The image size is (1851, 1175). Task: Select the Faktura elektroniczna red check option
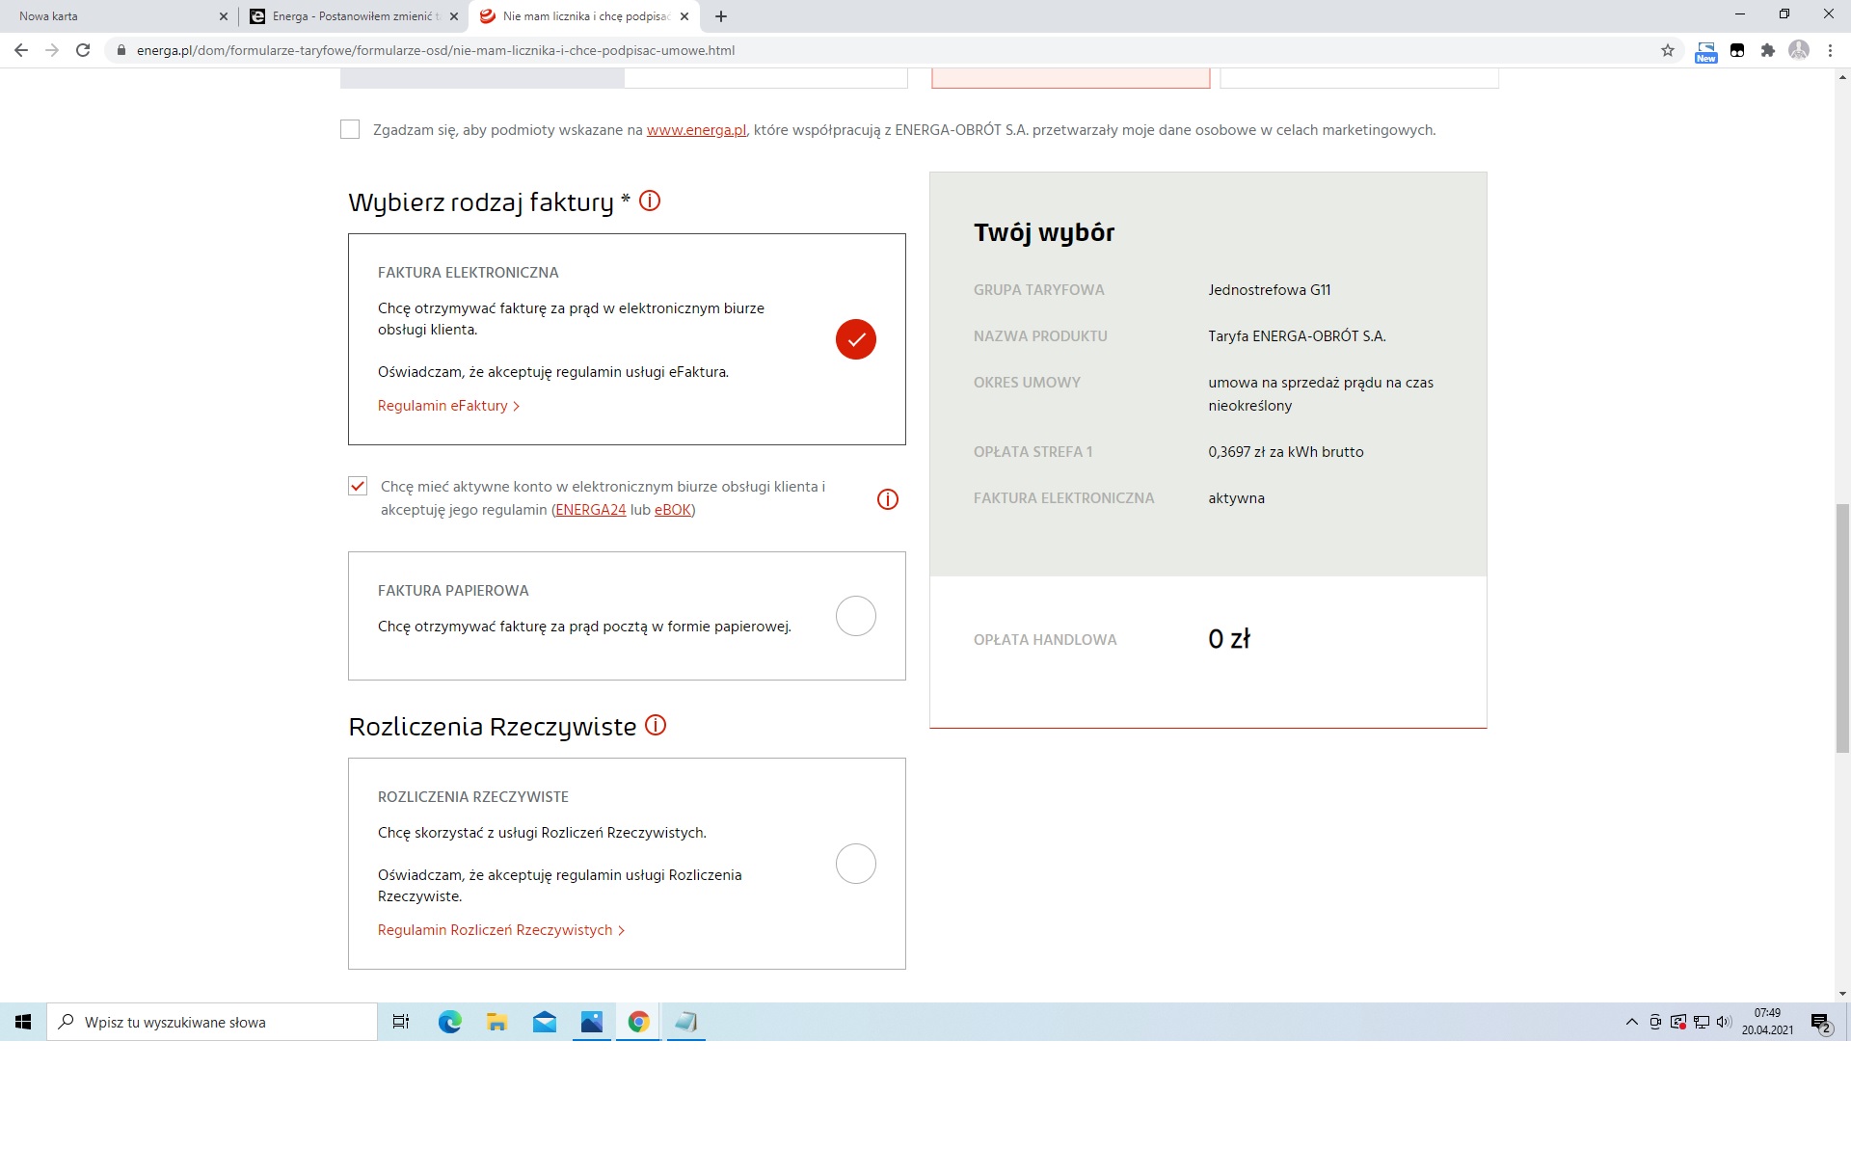(856, 339)
